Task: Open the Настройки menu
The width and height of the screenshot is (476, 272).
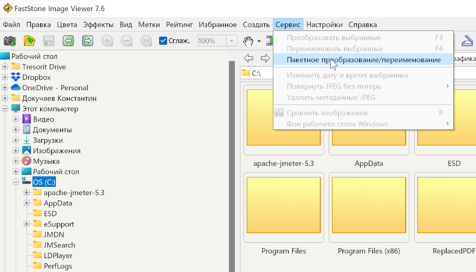Action: click(x=324, y=25)
